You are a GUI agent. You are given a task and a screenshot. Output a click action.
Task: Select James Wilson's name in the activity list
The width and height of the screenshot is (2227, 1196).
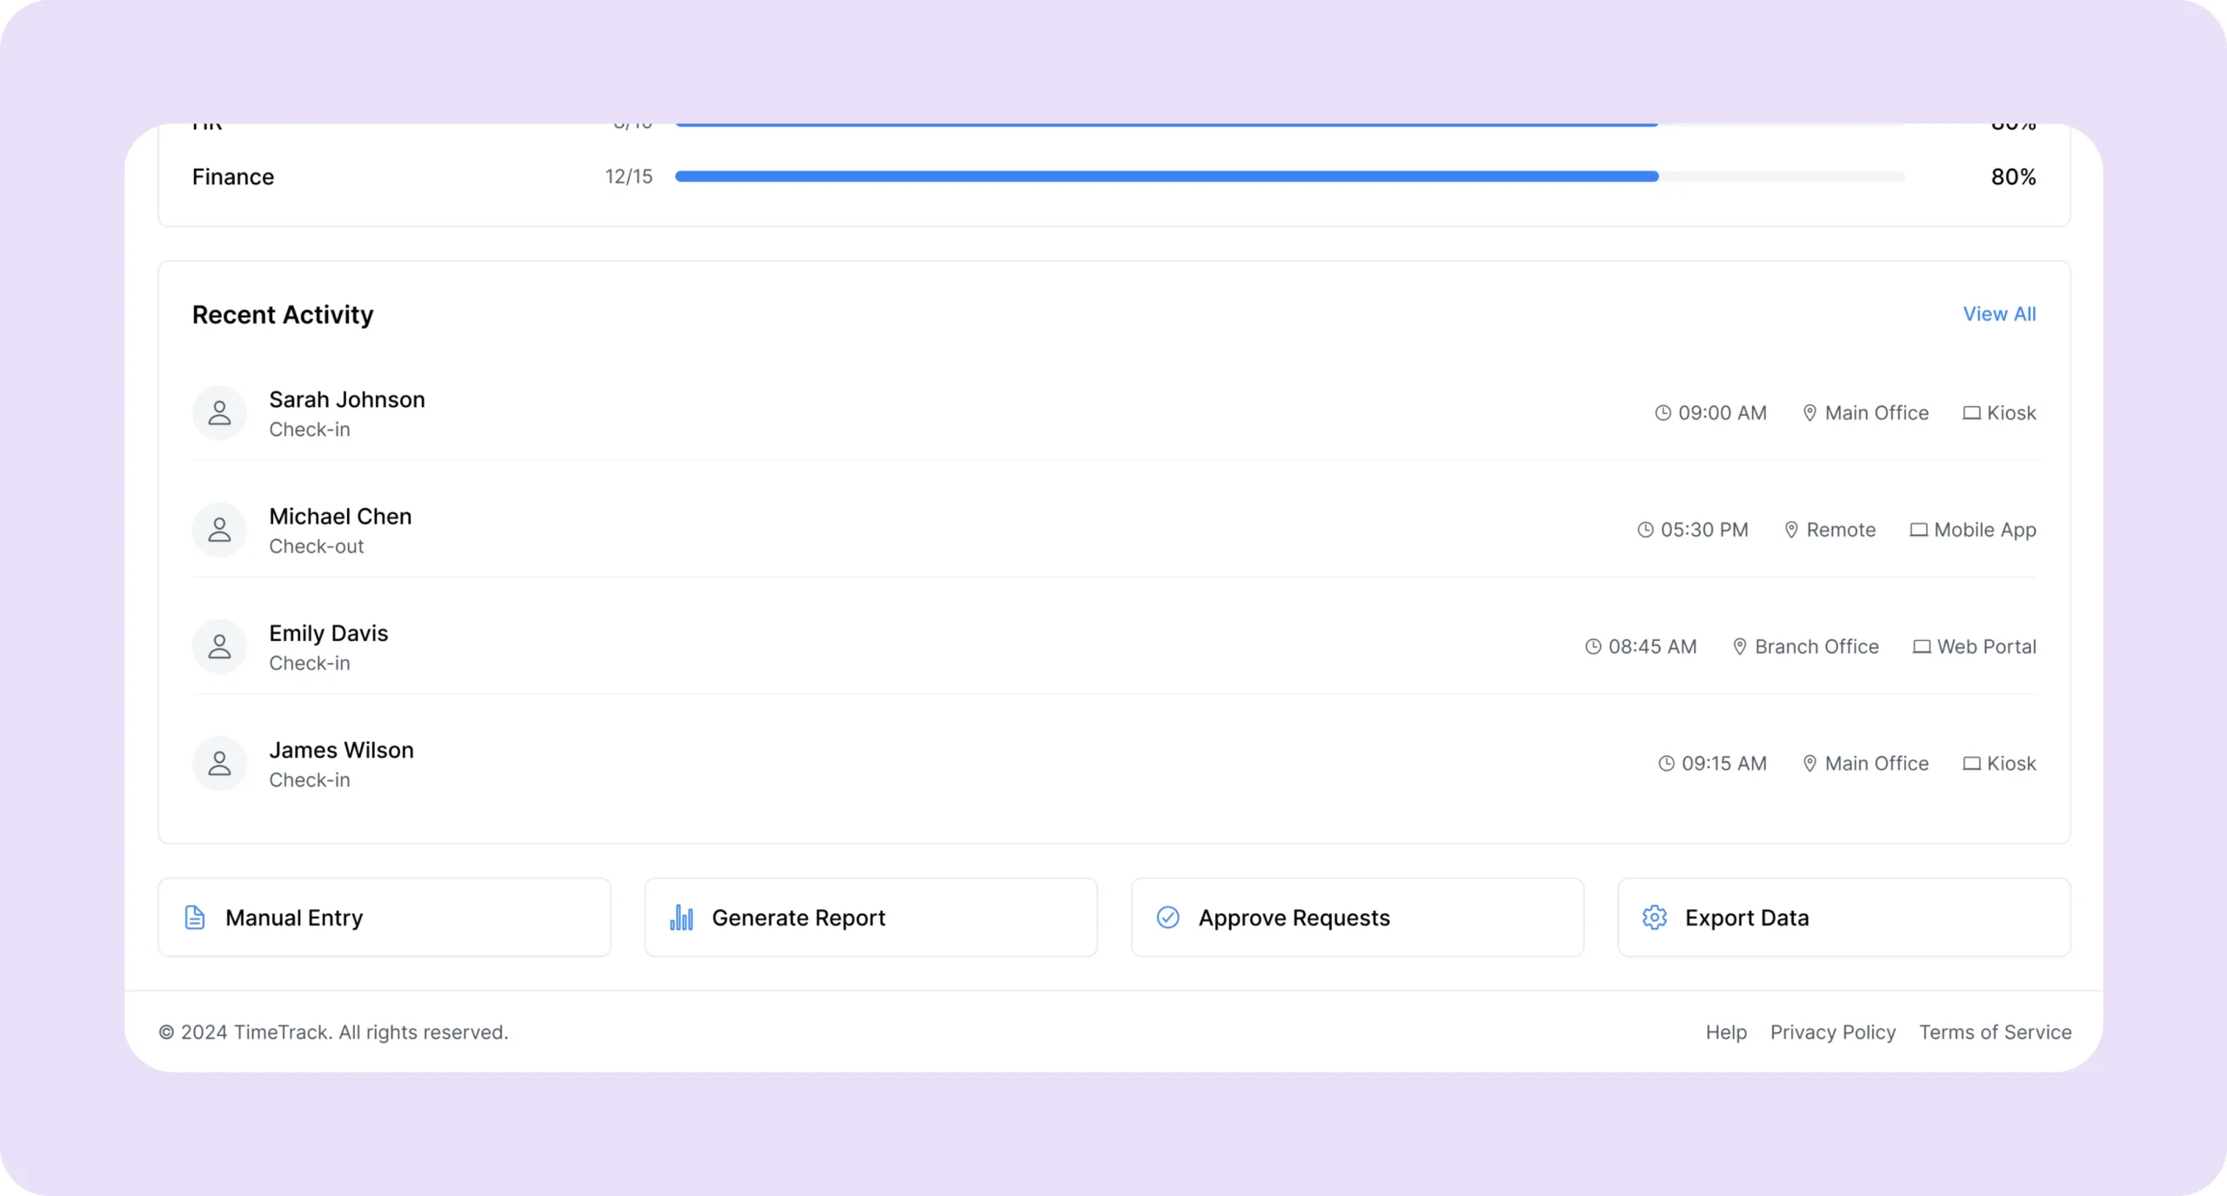[341, 750]
